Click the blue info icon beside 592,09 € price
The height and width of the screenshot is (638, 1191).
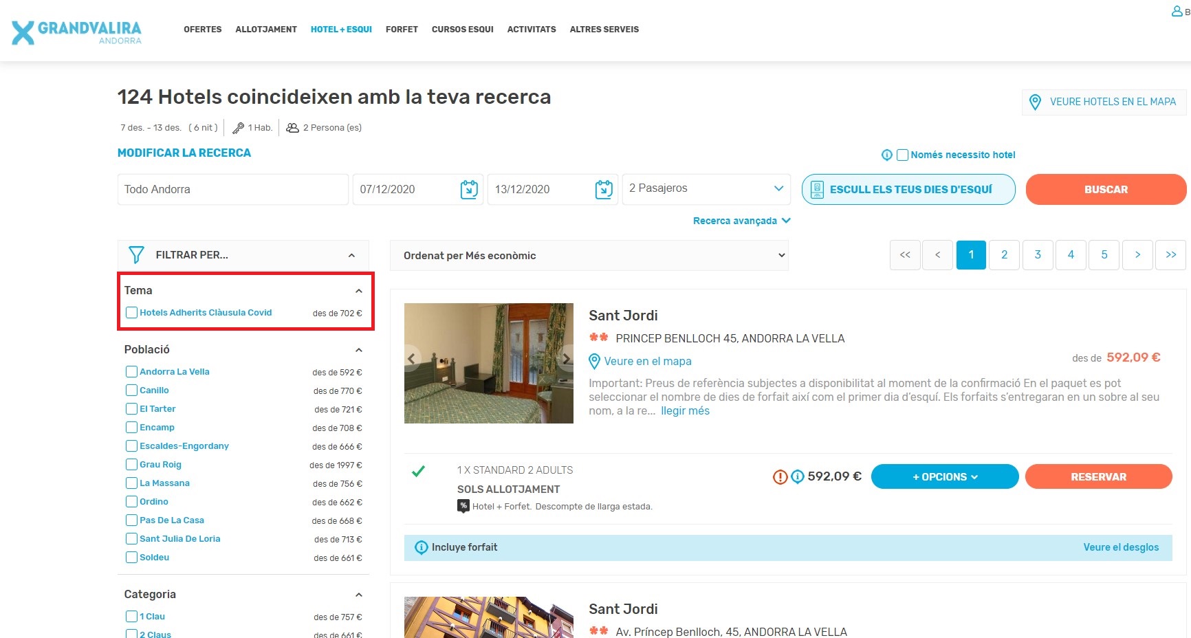(798, 476)
